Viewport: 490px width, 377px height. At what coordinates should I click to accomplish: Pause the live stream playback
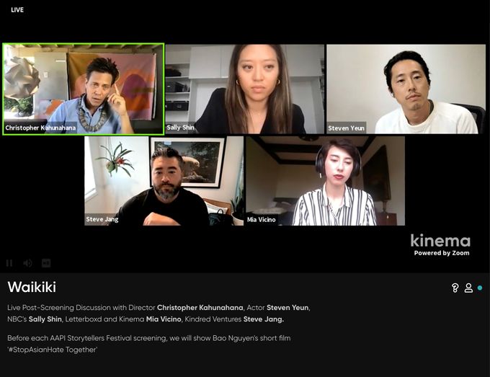pyautogui.click(x=9, y=263)
